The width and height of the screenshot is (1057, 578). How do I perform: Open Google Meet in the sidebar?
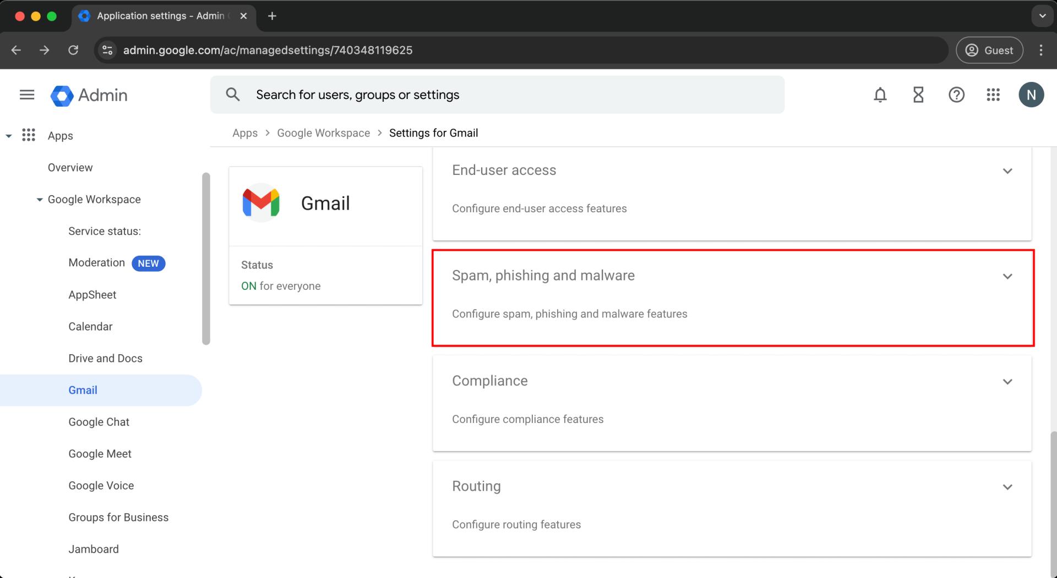pyautogui.click(x=100, y=454)
